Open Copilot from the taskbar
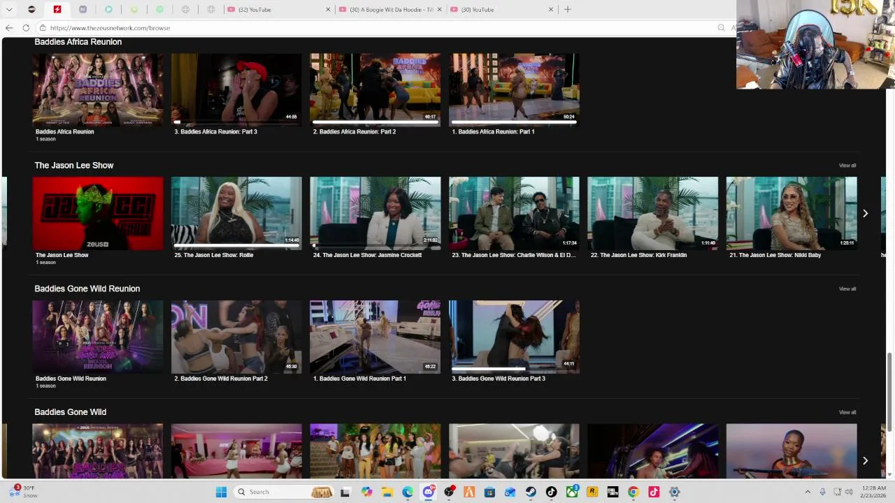The width and height of the screenshot is (895, 503). pyautogui.click(x=366, y=492)
